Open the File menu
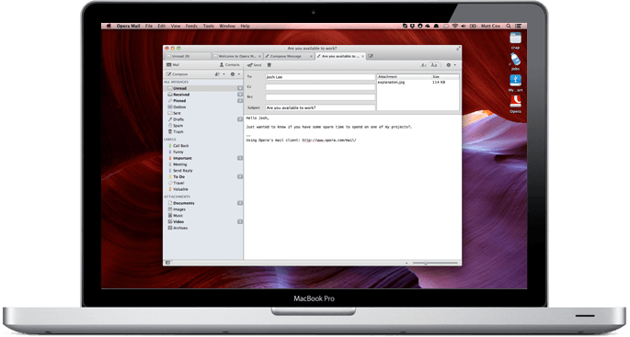Screen dimensions: 630x337 149,26
